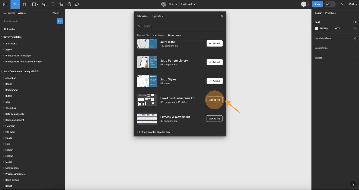Select the Your teams tab
The width and height of the screenshot is (359, 190).
point(158,35)
